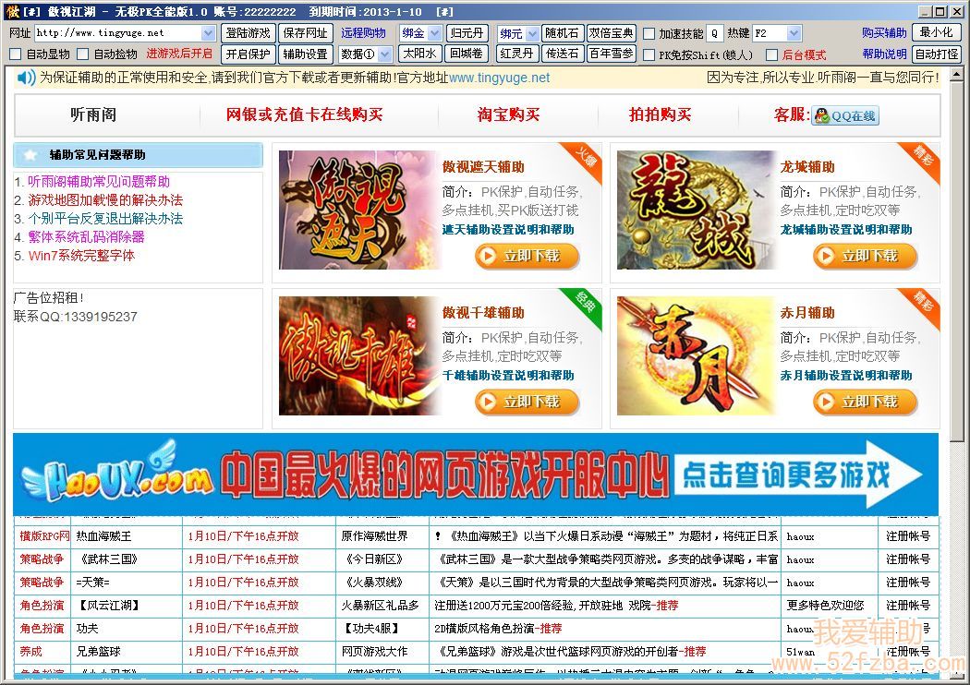Screen dimensions: 970x685
Task: Click the 归元丹 button
Action: 467,32
